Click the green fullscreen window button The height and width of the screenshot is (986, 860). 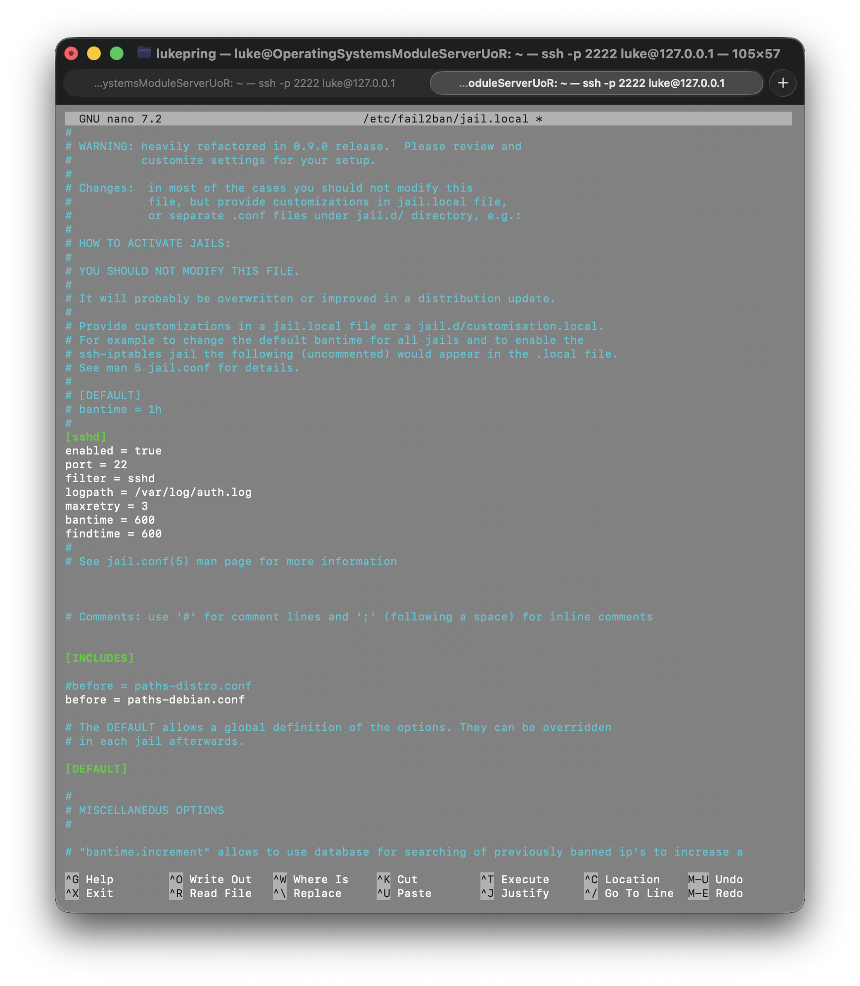pos(117,53)
